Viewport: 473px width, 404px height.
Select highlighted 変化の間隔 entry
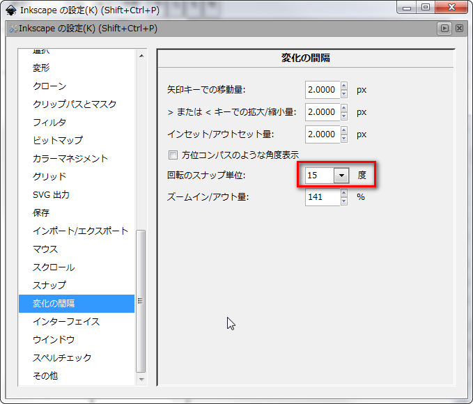tap(77, 304)
